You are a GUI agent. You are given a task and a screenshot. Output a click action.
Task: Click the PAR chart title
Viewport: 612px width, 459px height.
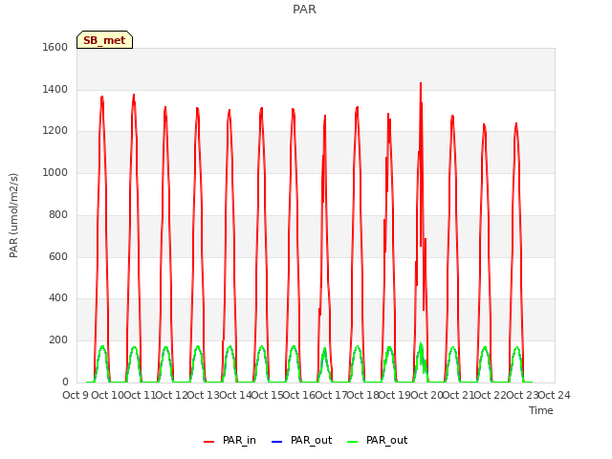[304, 10]
